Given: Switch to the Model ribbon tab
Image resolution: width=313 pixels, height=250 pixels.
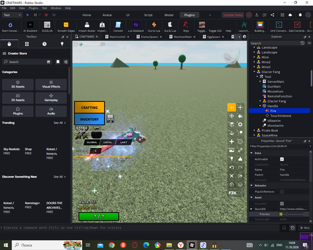Looking at the screenshot, I should (169, 15).
